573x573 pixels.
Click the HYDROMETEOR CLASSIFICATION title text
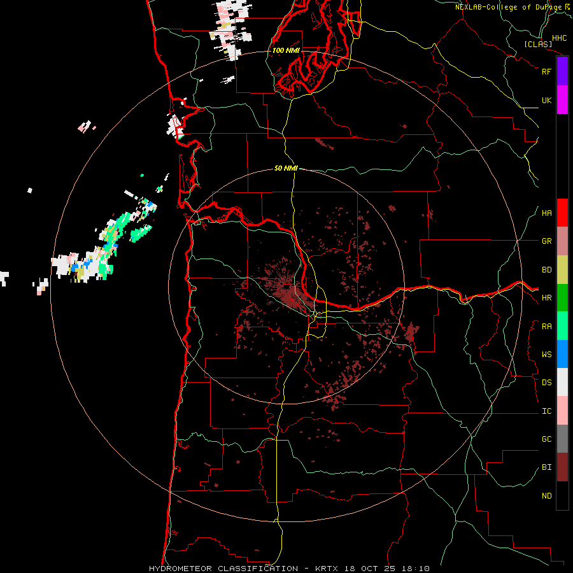pyautogui.click(x=223, y=569)
